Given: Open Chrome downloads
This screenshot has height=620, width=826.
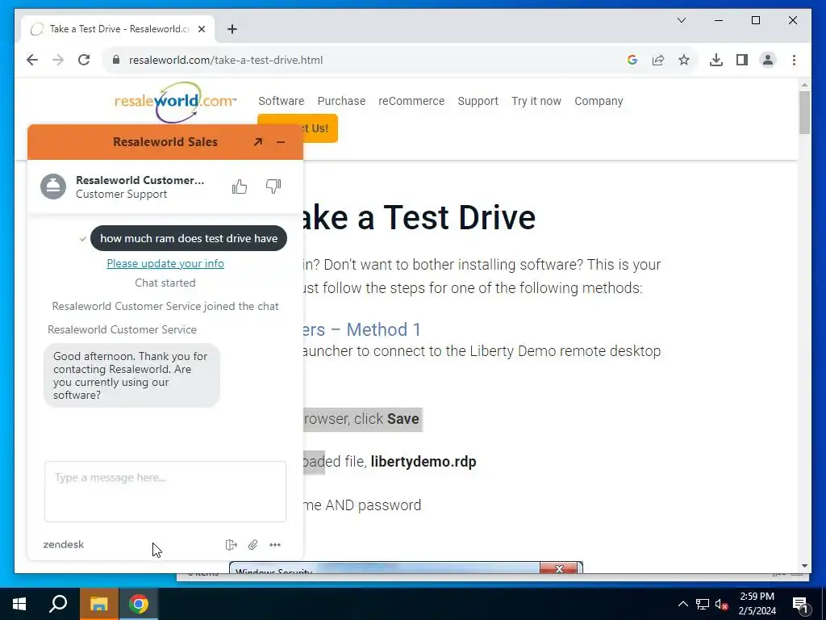Looking at the screenshot, I should (x=716, y=60).
